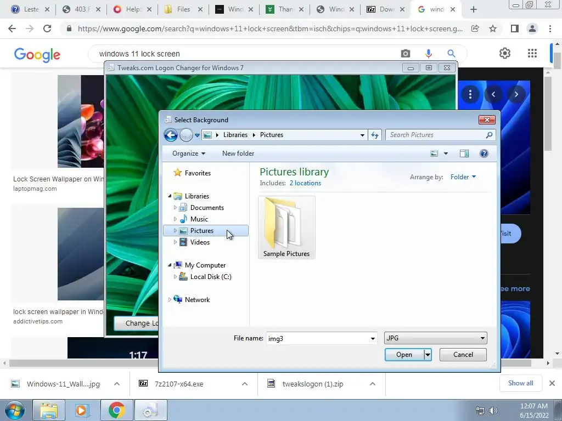Click the search magnifier in Search Pictures

pos(489,135)
